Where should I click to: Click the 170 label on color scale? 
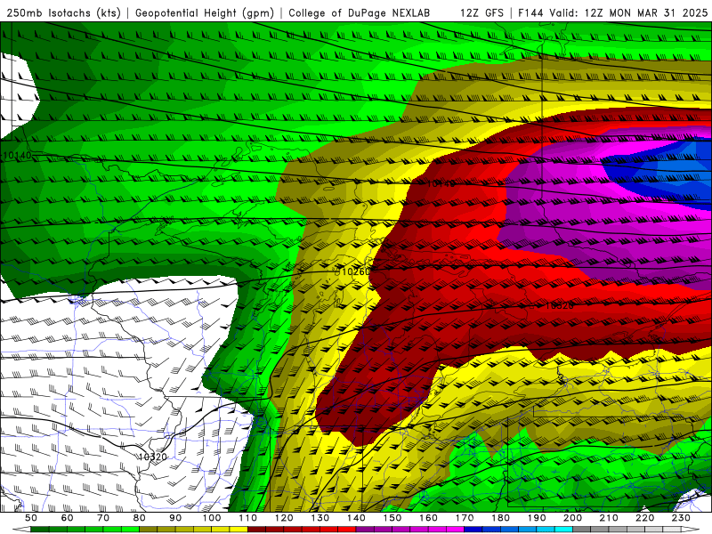coord(465,518)
